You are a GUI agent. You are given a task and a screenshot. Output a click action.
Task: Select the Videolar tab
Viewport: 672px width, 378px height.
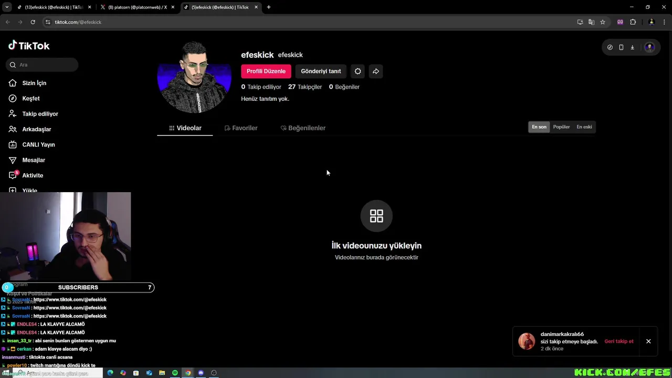point(185,128)
